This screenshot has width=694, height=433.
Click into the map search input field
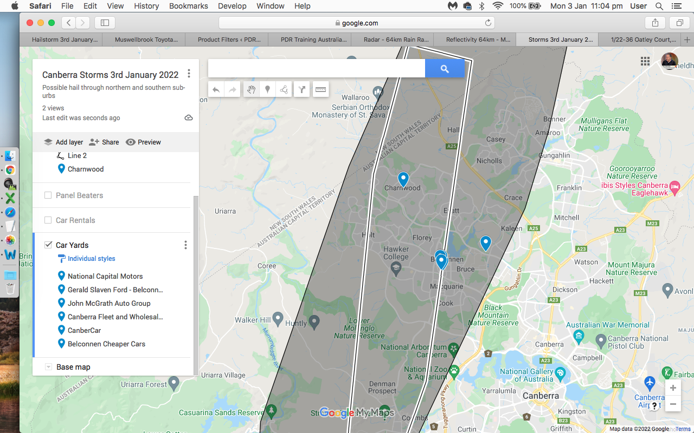pos(317,69)
